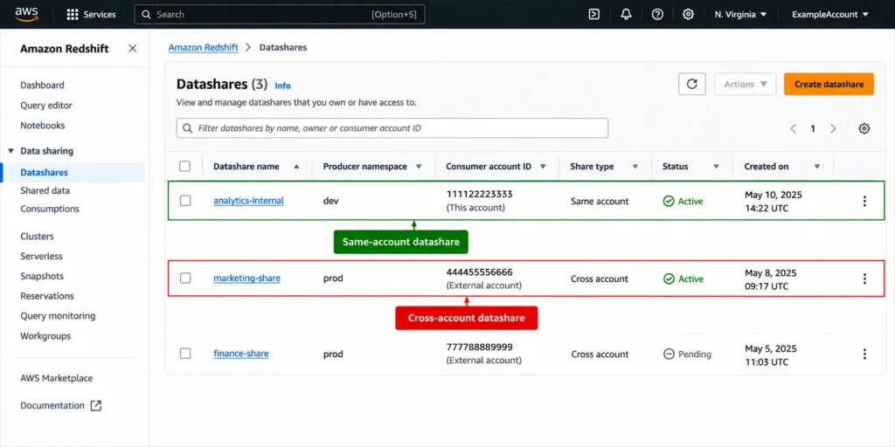
Task: Open Query monitoring in the sidebar
Action: click(58, 316)
